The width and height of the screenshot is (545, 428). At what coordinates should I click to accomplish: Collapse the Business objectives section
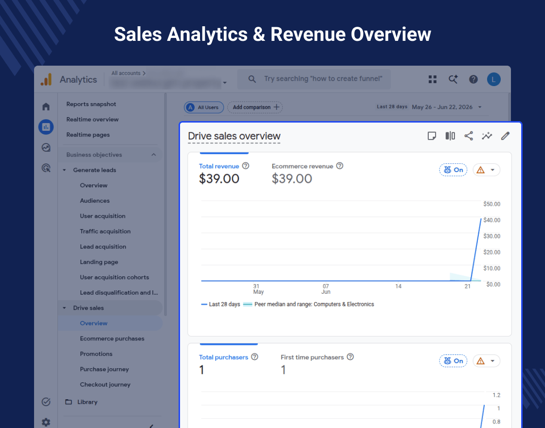click(x=154, y=155)
